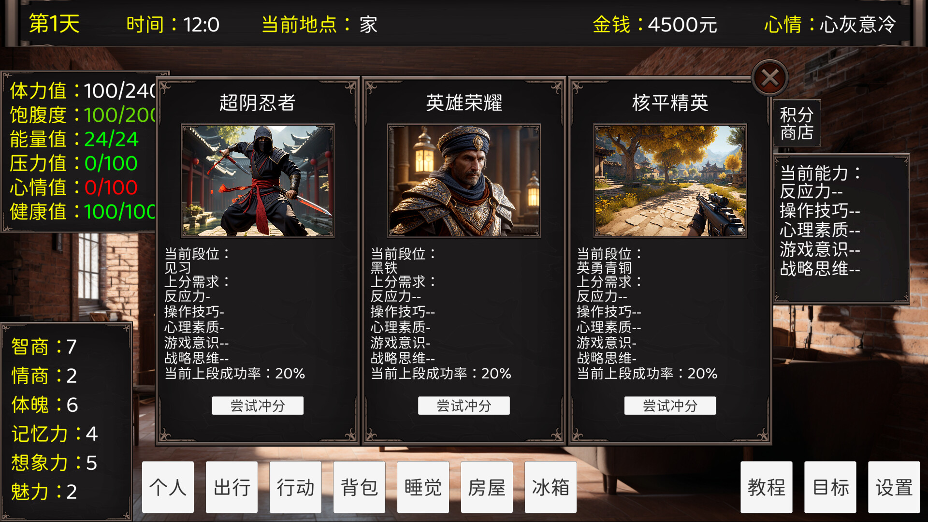Viewport: 928px width, 522px height.
Task: Click 尝试冲分 under 核平精英
Action: 670,406
